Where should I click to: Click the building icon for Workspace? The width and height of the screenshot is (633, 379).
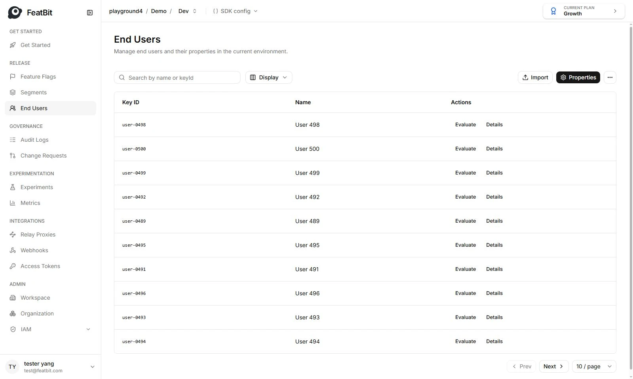tap(13, 298)
